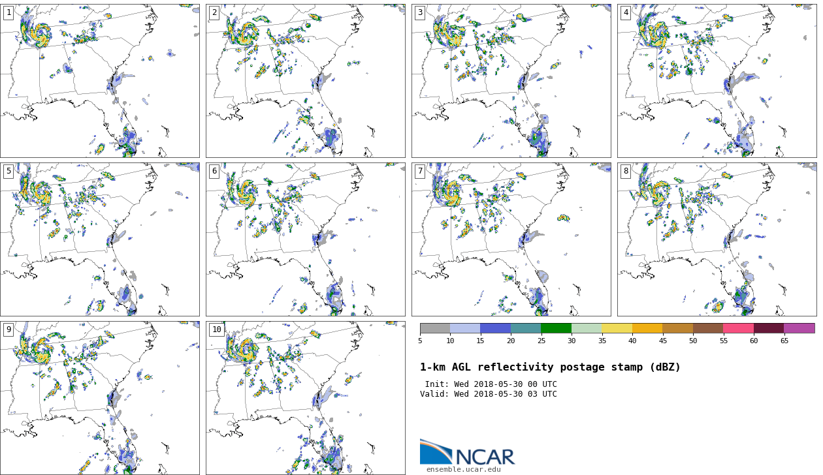Click ensemble member 9 map
Screen dimensions: 823x475
click(100, 397)
